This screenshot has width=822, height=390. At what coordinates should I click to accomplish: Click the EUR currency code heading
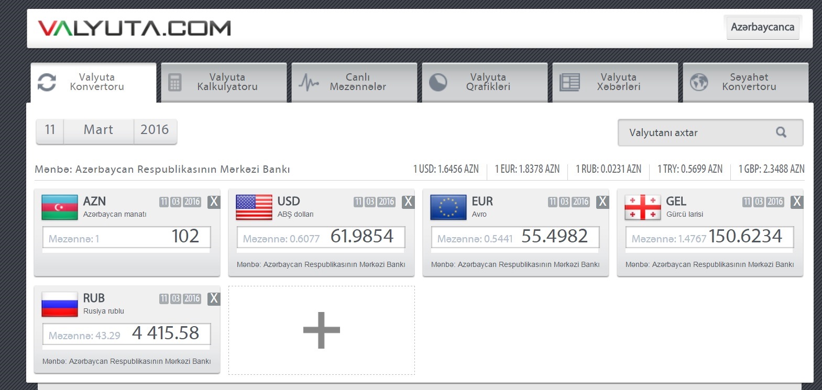[483, 202]
